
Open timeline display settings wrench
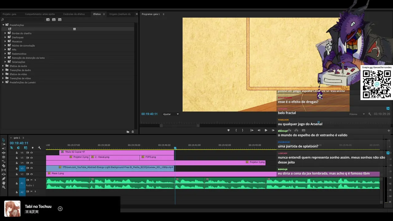pyautogui.click(x=39, y=148)
